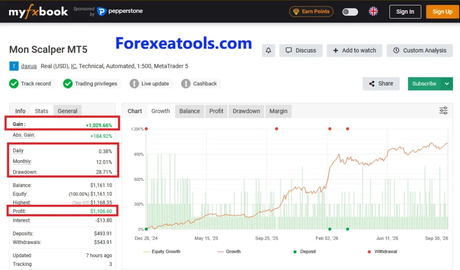Screen dimensions: 460x270
Task: Click the blue T user avatar
Action: pos(14,66)
